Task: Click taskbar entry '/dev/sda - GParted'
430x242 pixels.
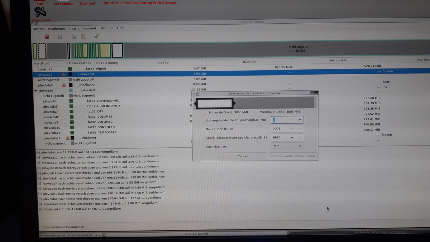Action: click(196, 234)
